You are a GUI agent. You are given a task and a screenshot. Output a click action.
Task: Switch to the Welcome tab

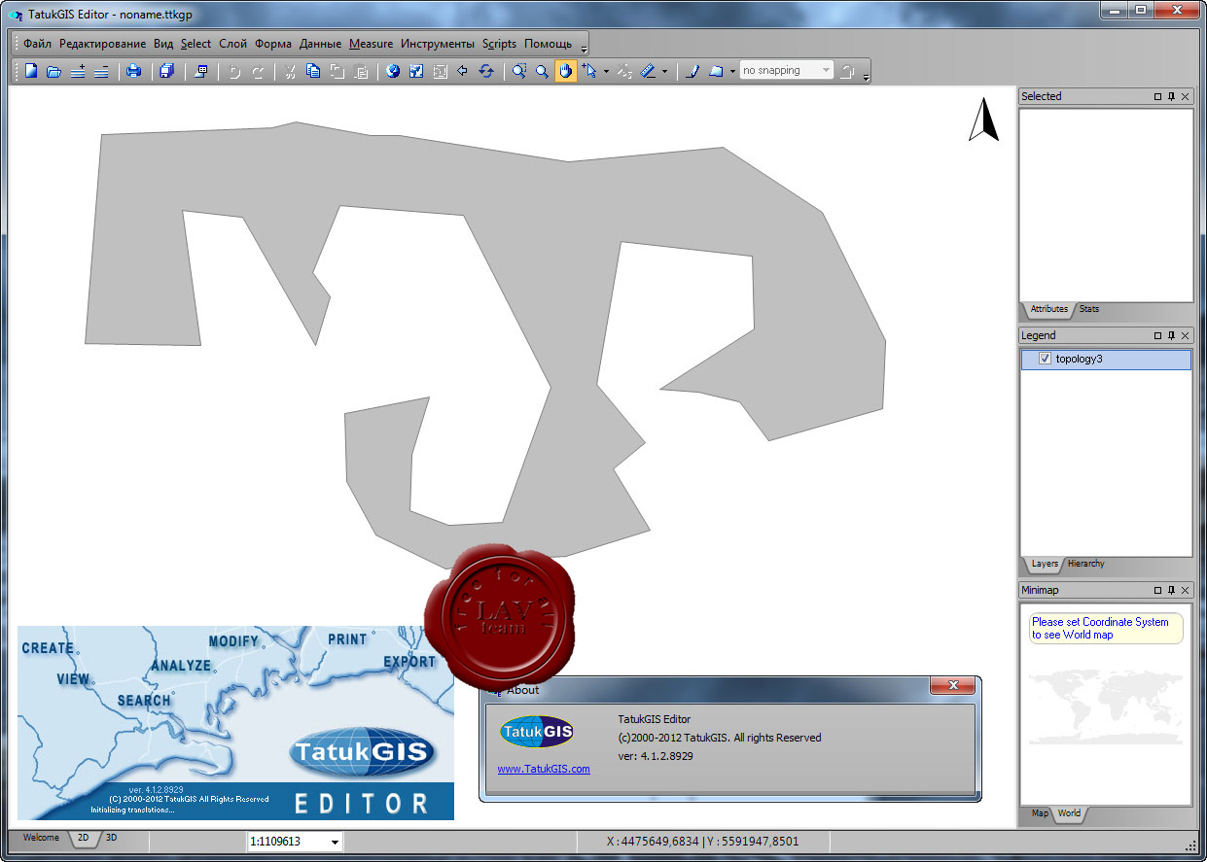tap(41, 838)
